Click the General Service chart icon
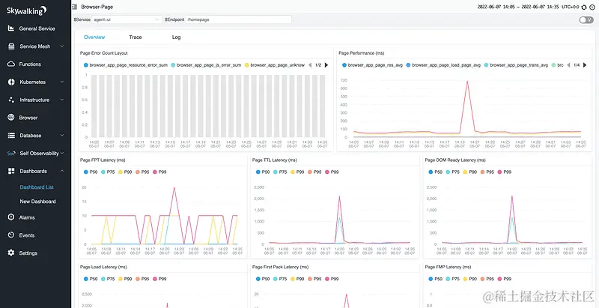The image size is (599, 308). tap(11, 28)
